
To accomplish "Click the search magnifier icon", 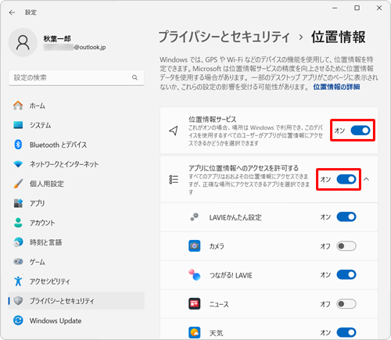I will (x=135, y=77).
